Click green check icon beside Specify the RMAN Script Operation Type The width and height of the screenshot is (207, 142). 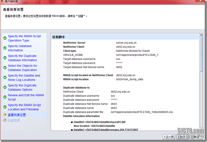(5, 38)
